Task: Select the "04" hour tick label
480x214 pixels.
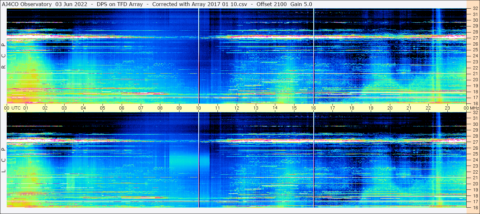Action: (83, 108)
